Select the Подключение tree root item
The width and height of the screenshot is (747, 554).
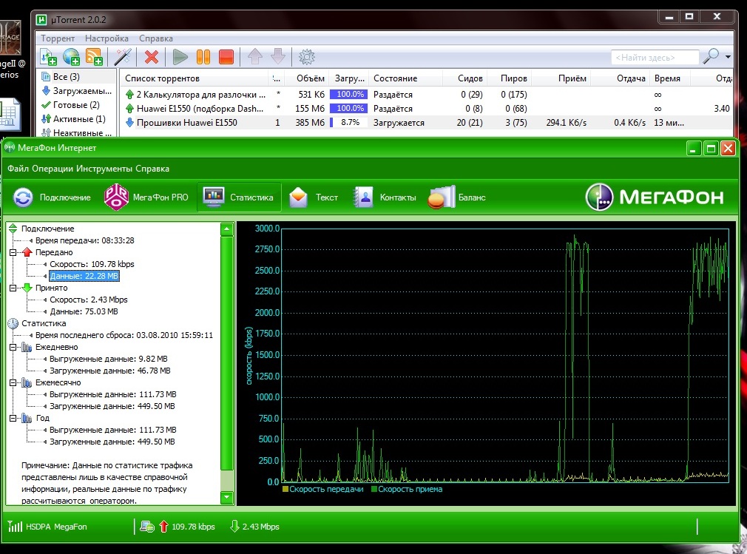point(47,229)
